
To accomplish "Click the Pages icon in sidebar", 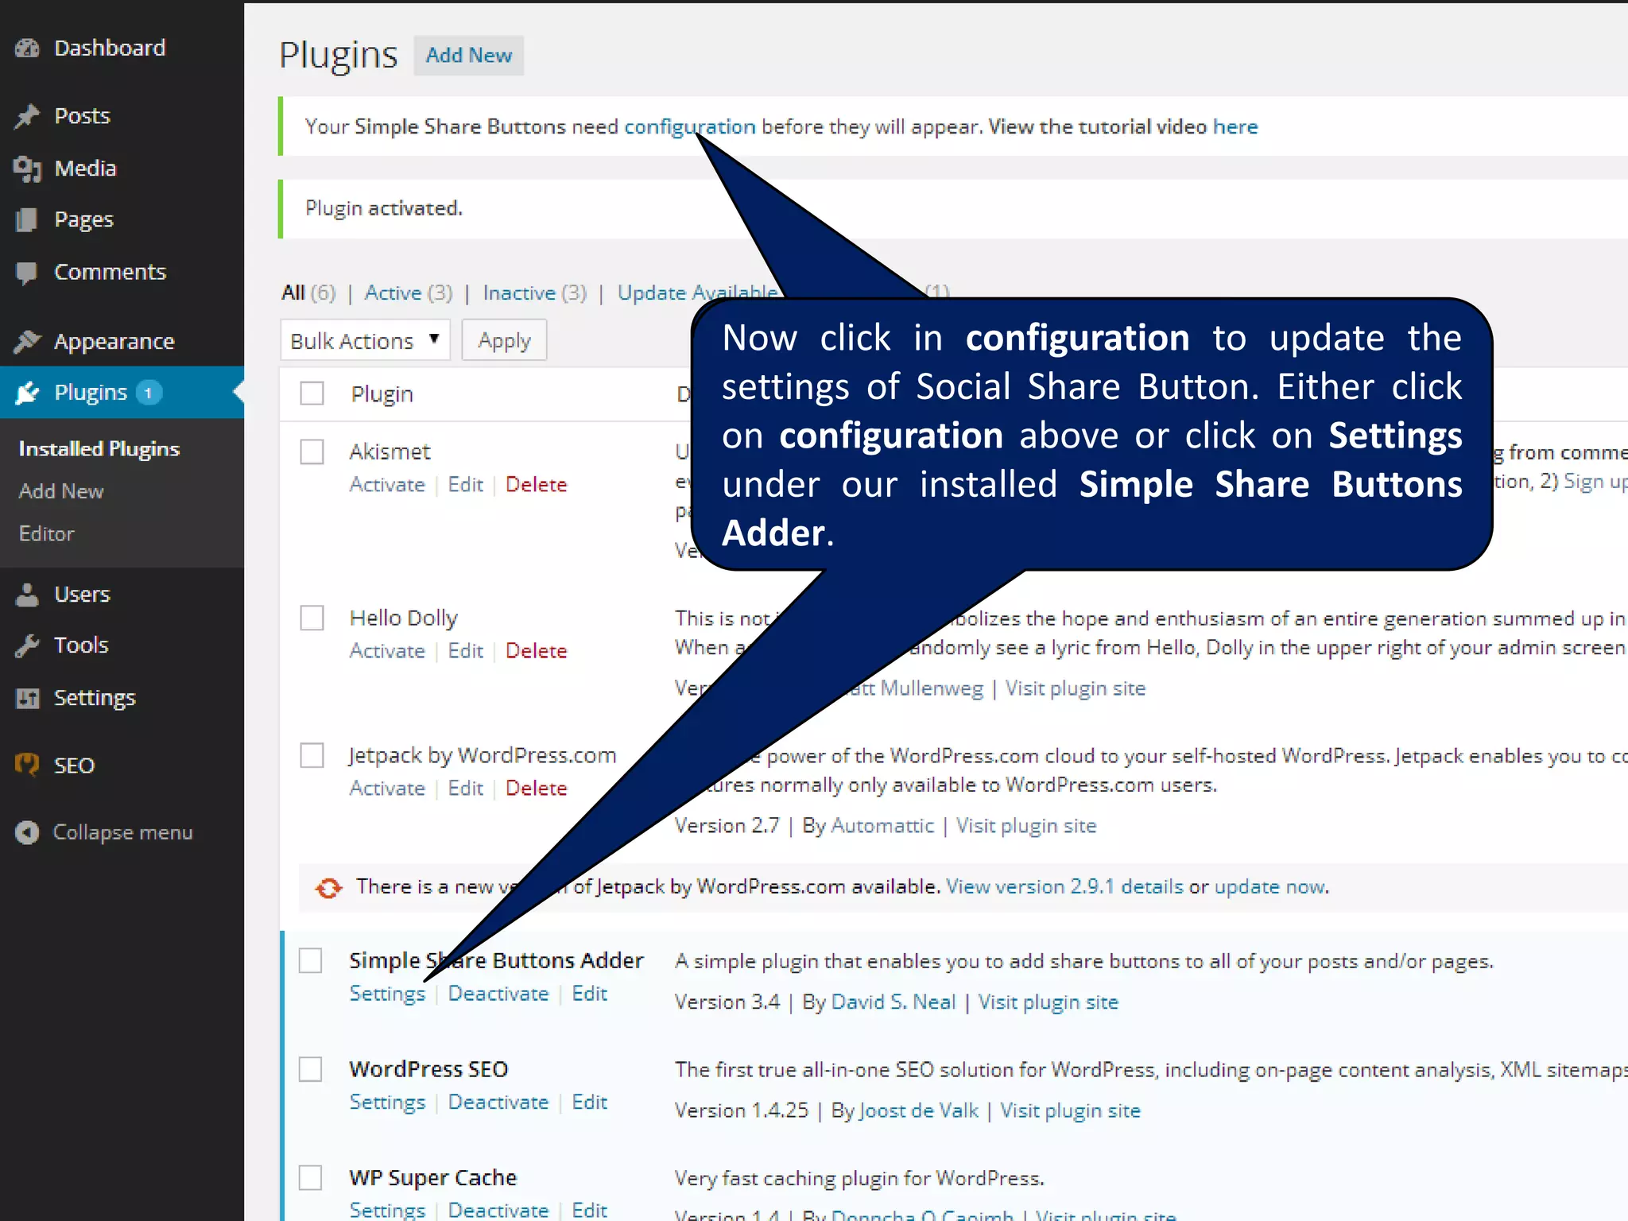I will [27, 219].
